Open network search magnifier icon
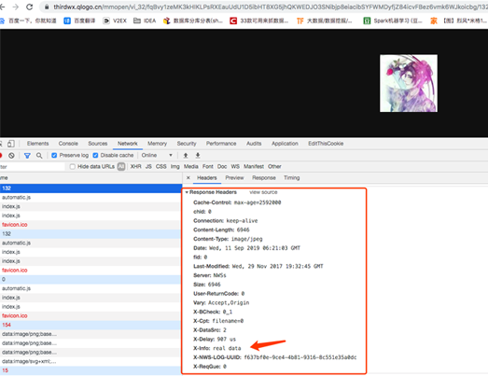The height and width of the screenshot is (376, 488). (x=39, y=155)
